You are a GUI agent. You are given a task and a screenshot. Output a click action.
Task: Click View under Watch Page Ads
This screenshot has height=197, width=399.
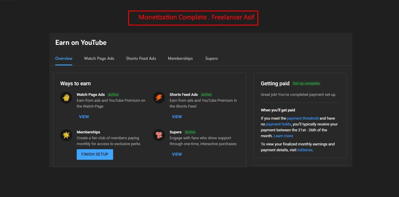click(x=84, y=117)
